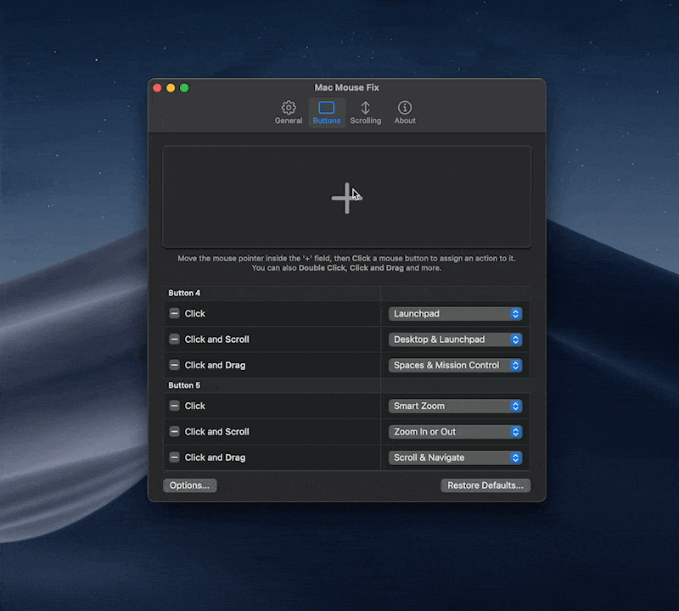Screen dimensions: 679x611
Task: Open the Desktop & Launchpad dropdown
Action: pos(456,339)
